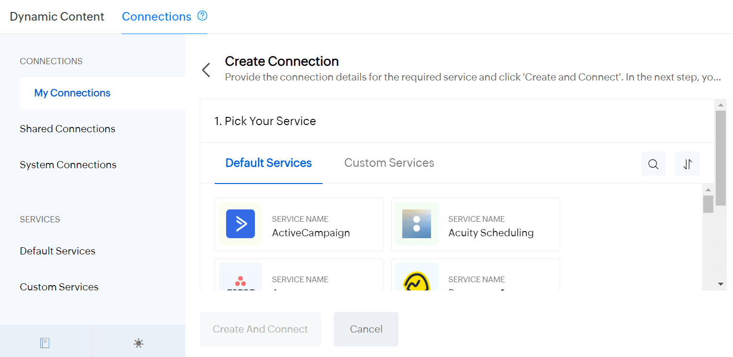This screenshot has width=733, height=357.
Task: Open System Connections in the sidebar
Action: pyautogui.click(x=68, y=165)
